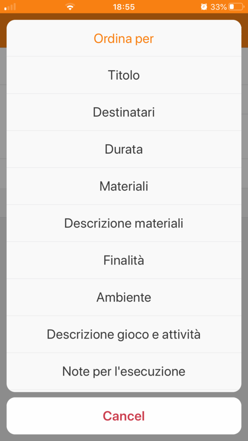Tap the cellular signal bars icon
Screen dimensions: 248x441
pyautogui.click(x=10, y=7)
